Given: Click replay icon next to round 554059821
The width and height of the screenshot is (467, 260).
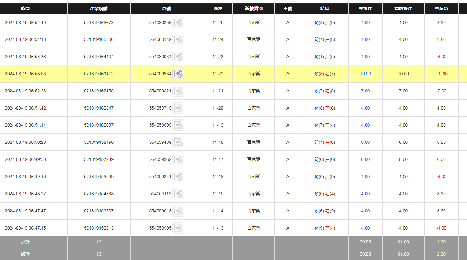Looking at the screenshot, I should pyautogui.click(x=178, y=91).
